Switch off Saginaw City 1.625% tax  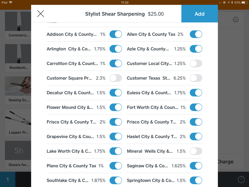point(196,166)
